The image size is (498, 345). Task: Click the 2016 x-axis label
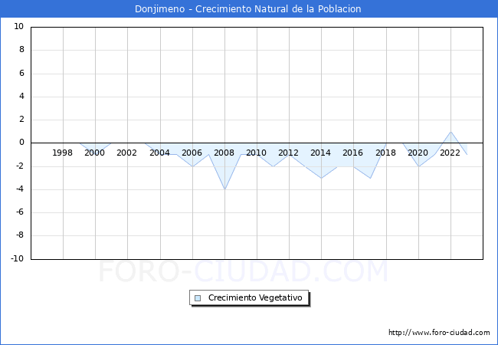click(x=352, y=153)
